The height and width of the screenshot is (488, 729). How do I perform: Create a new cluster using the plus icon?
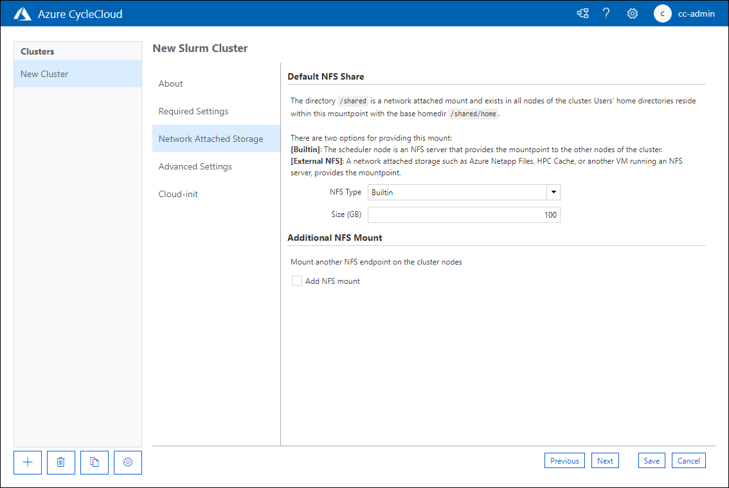(27, 462)
